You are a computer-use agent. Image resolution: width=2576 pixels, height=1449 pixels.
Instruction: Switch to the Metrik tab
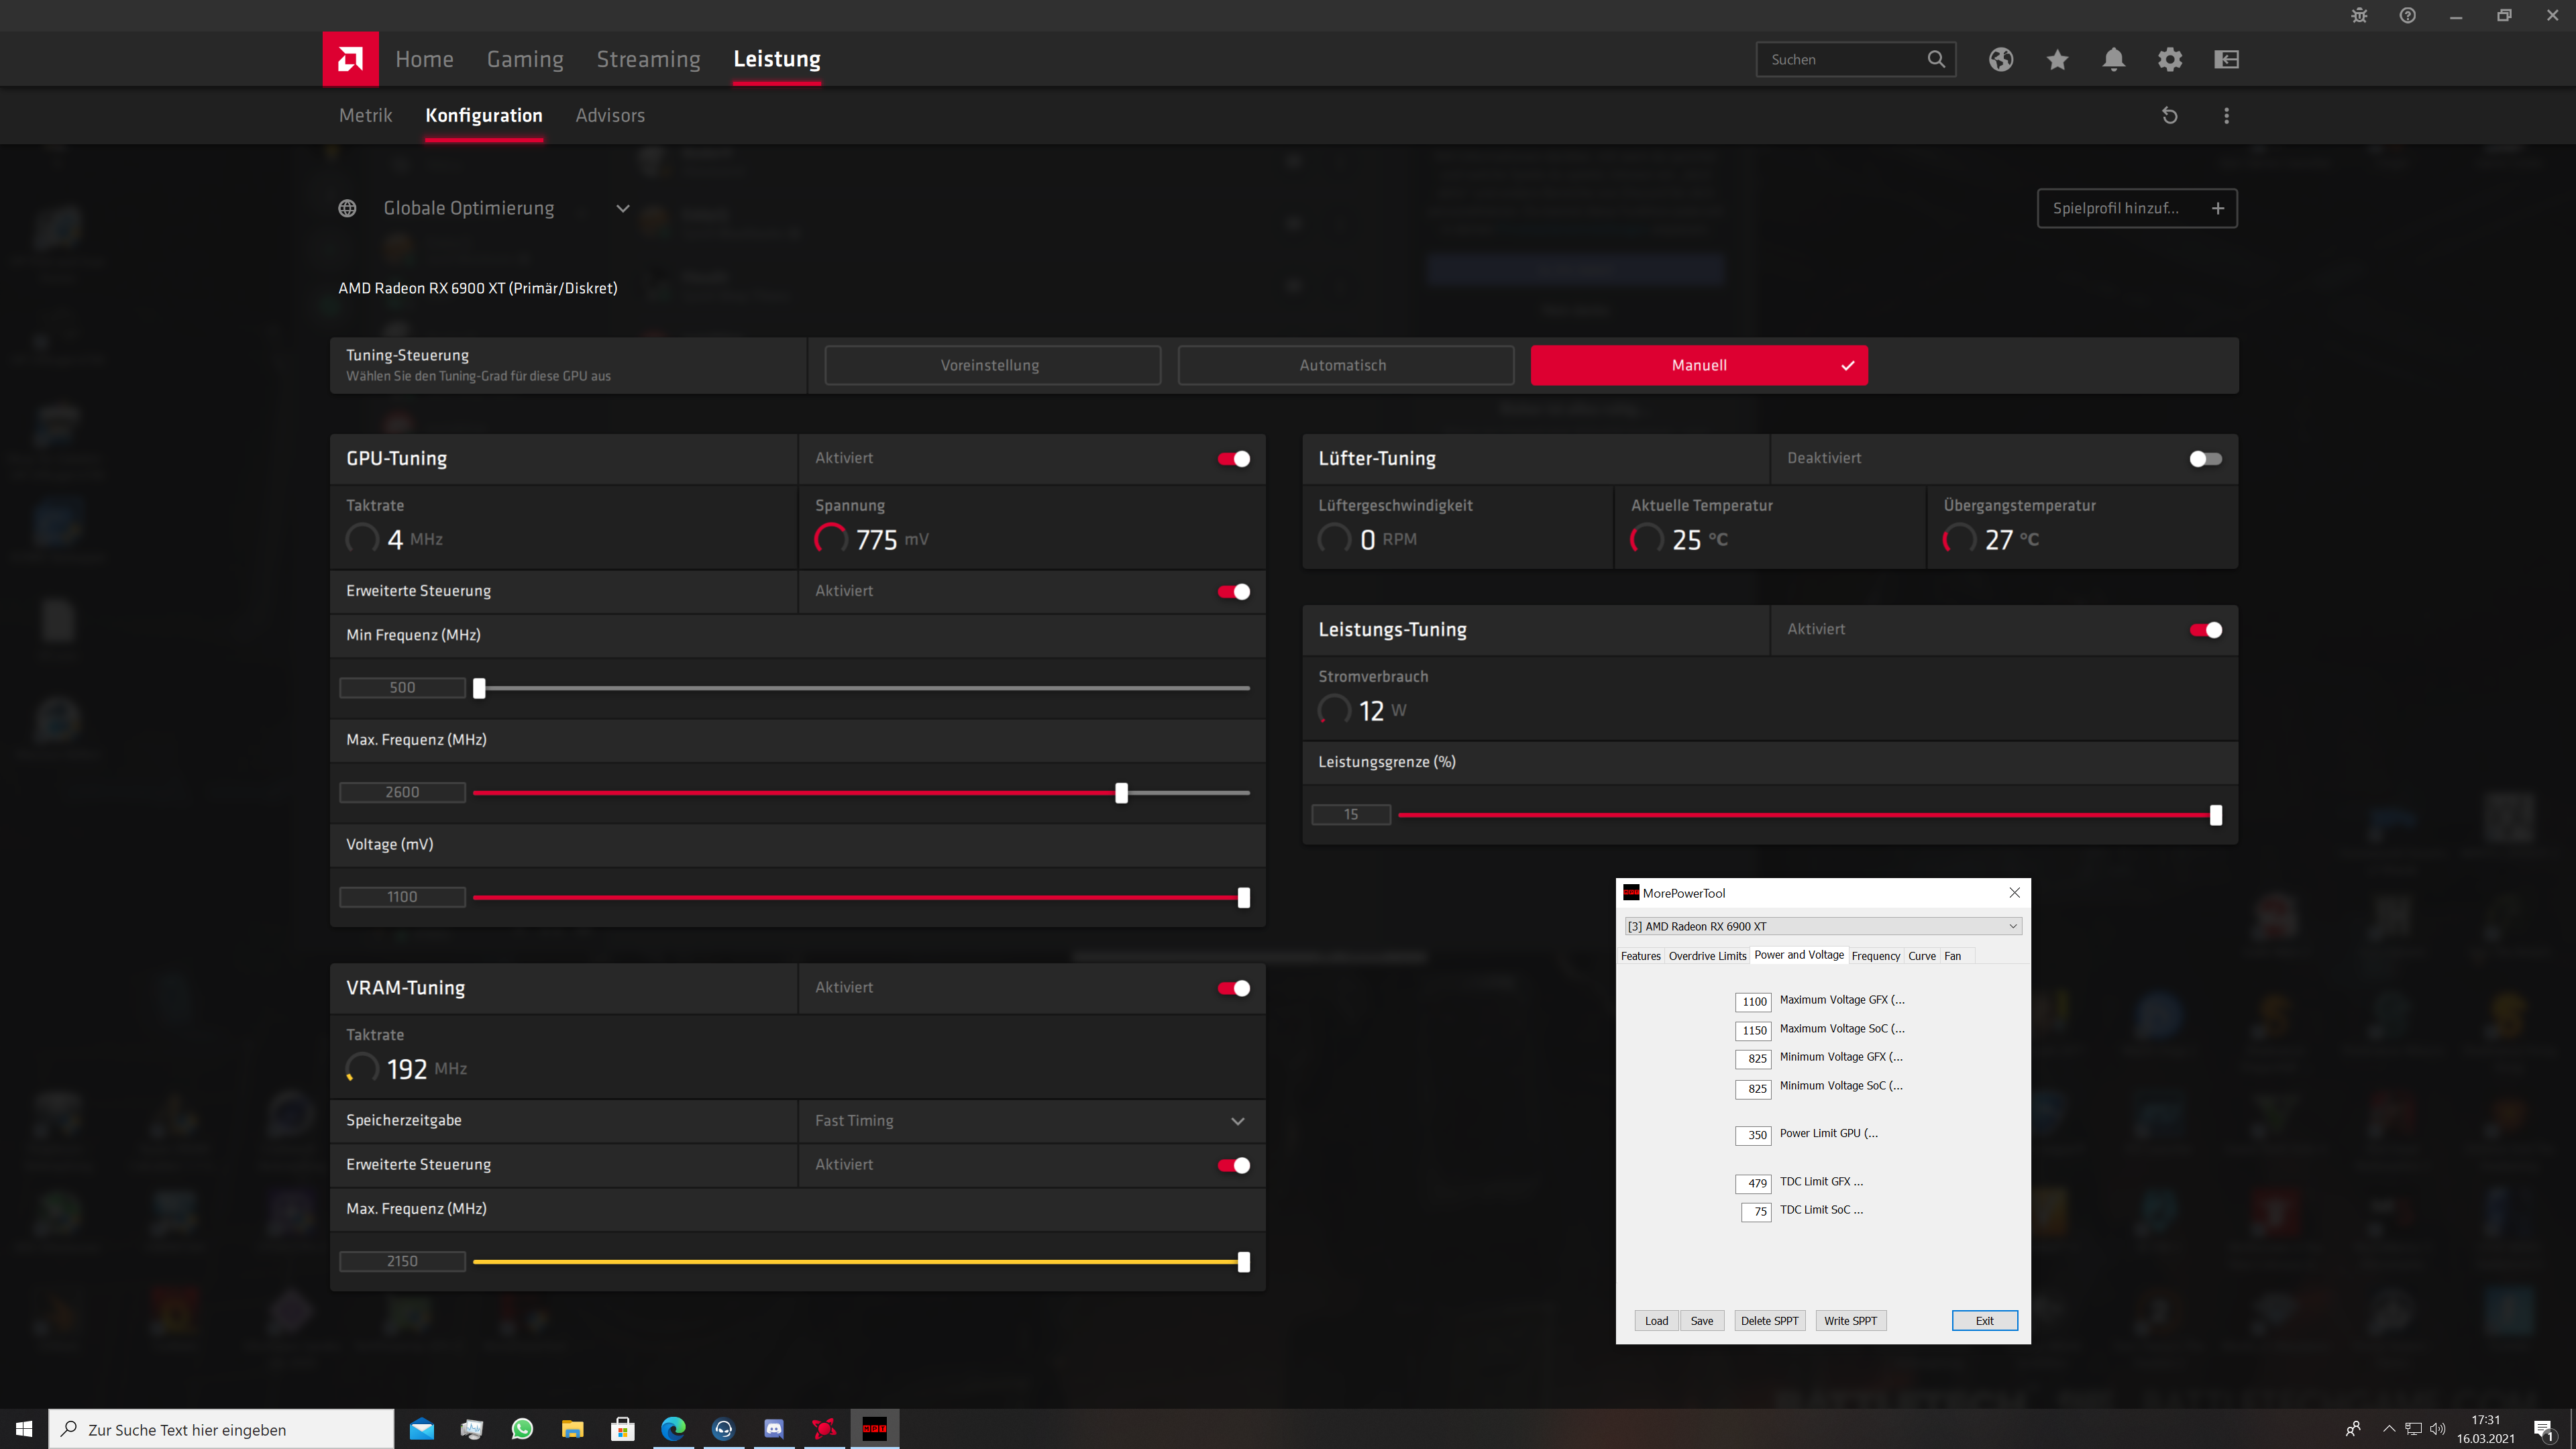point(365,116)
